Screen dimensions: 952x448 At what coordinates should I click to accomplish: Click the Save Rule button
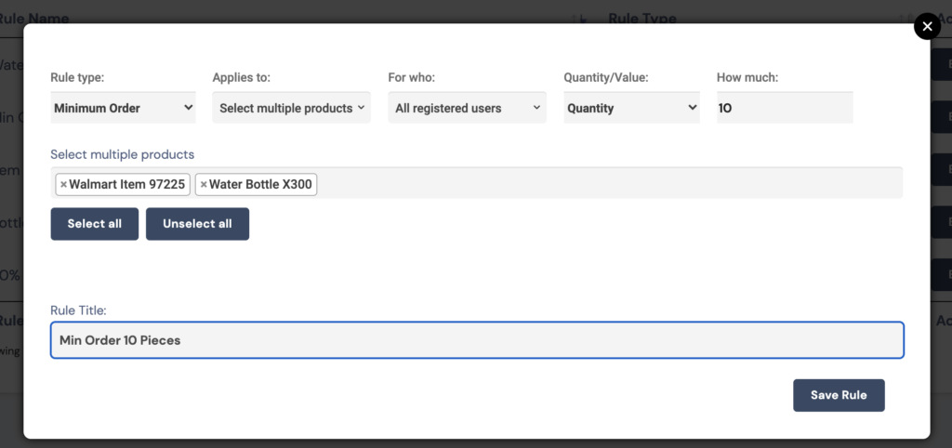(x=839, y=395)
